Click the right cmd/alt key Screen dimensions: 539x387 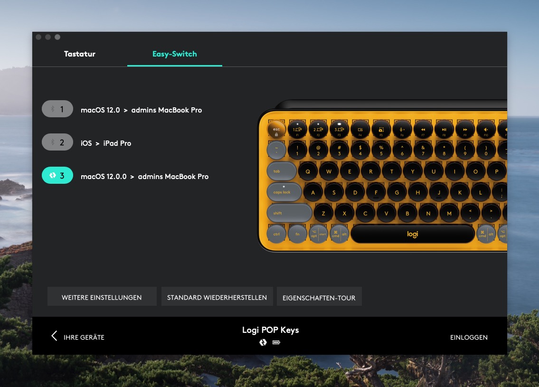tap(486, 234)
